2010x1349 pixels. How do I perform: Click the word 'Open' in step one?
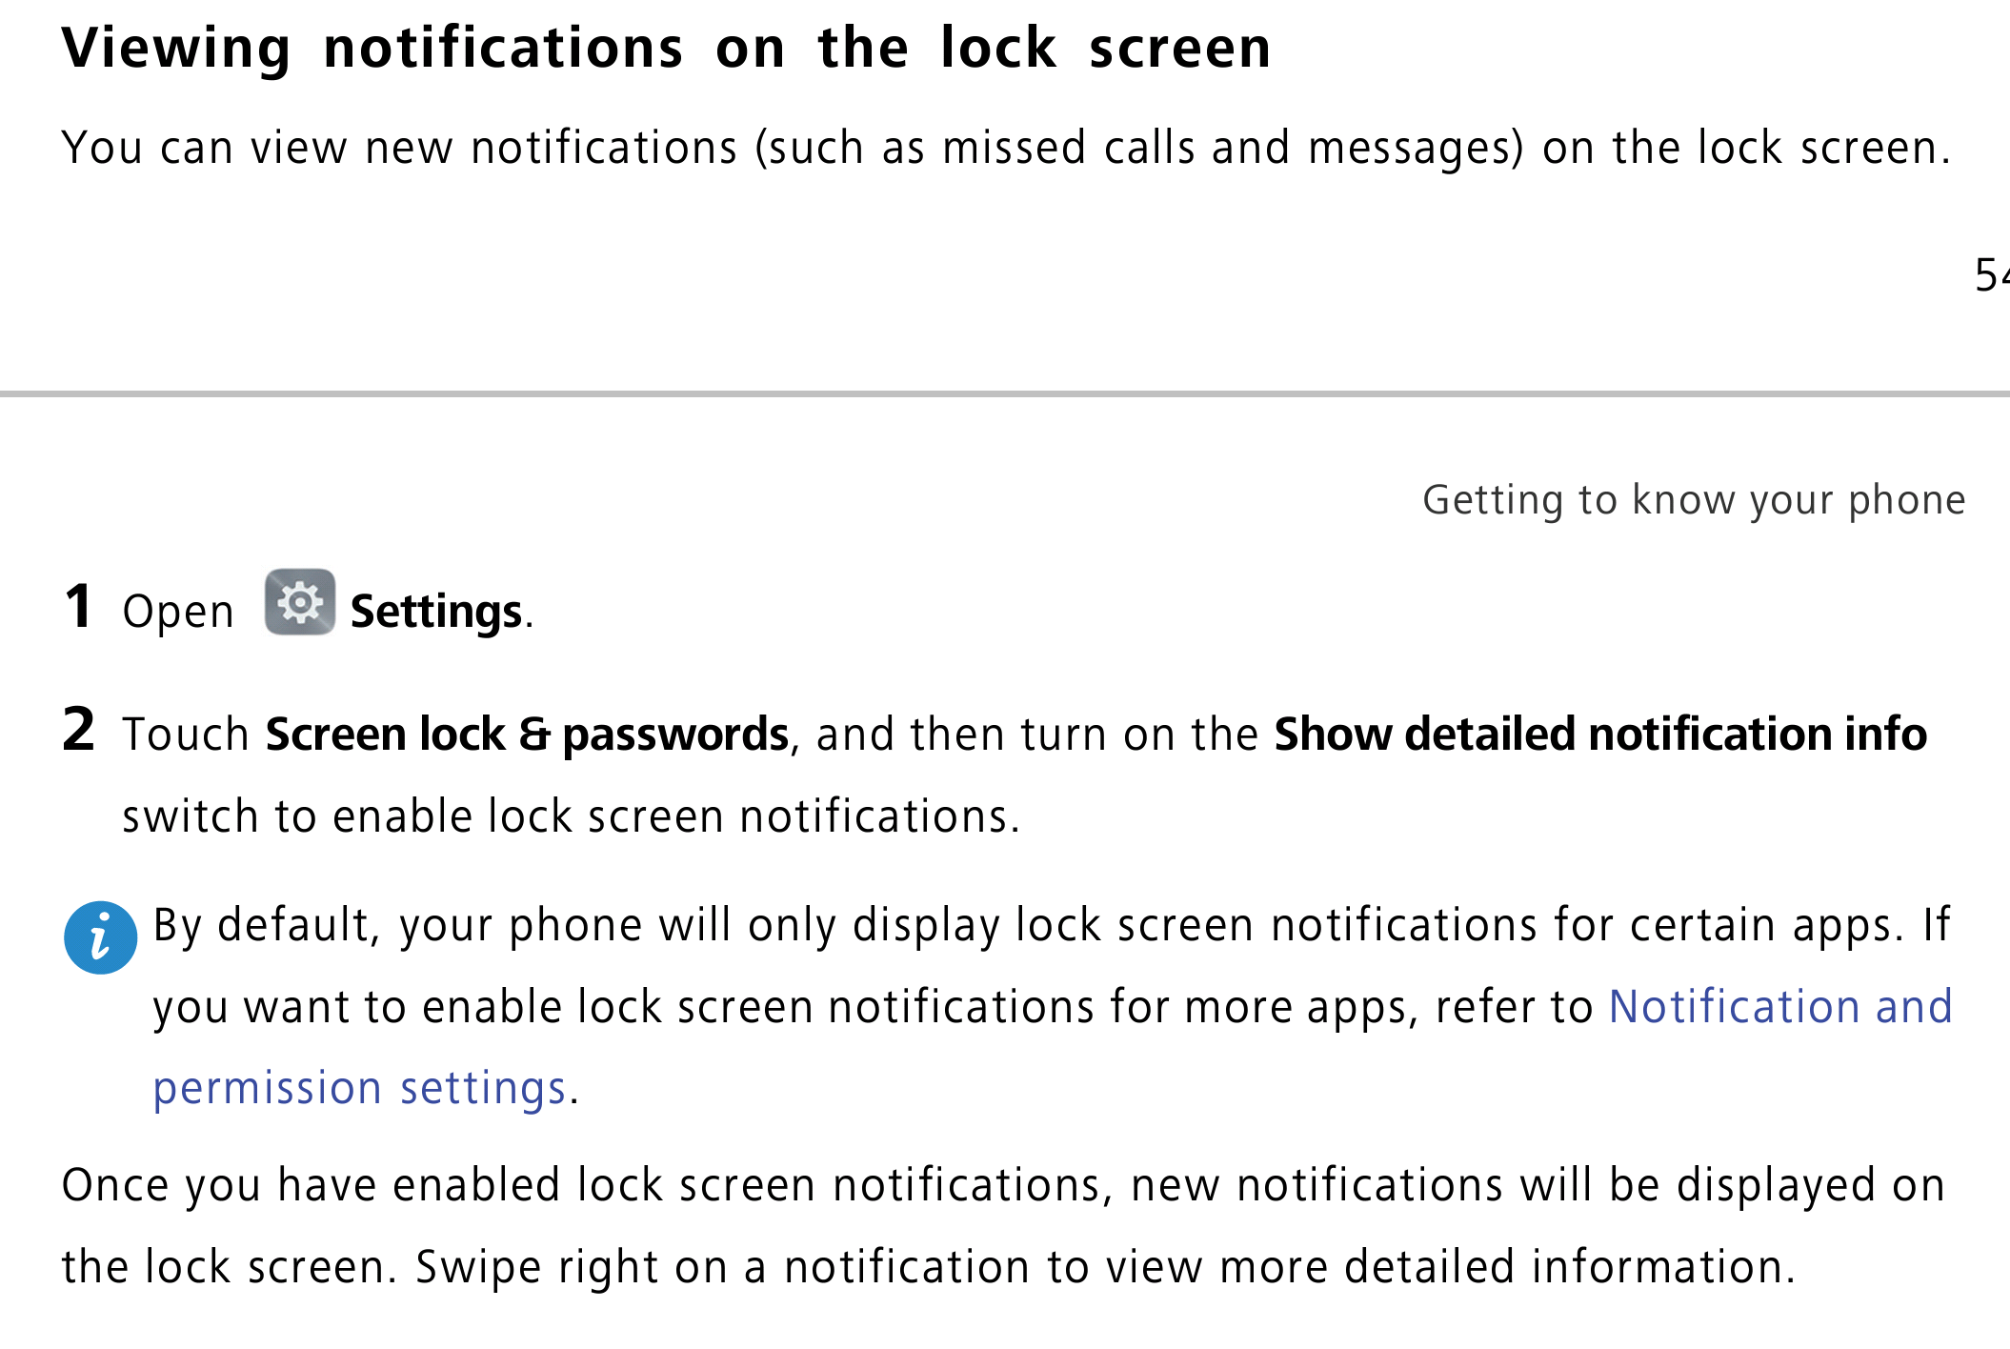pos(178,613)
